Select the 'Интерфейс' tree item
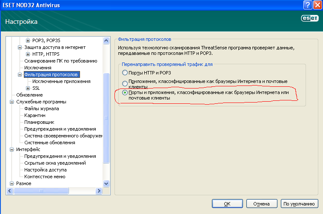The height and width of the screenshot is (214, 323). [x=28, y=149]
